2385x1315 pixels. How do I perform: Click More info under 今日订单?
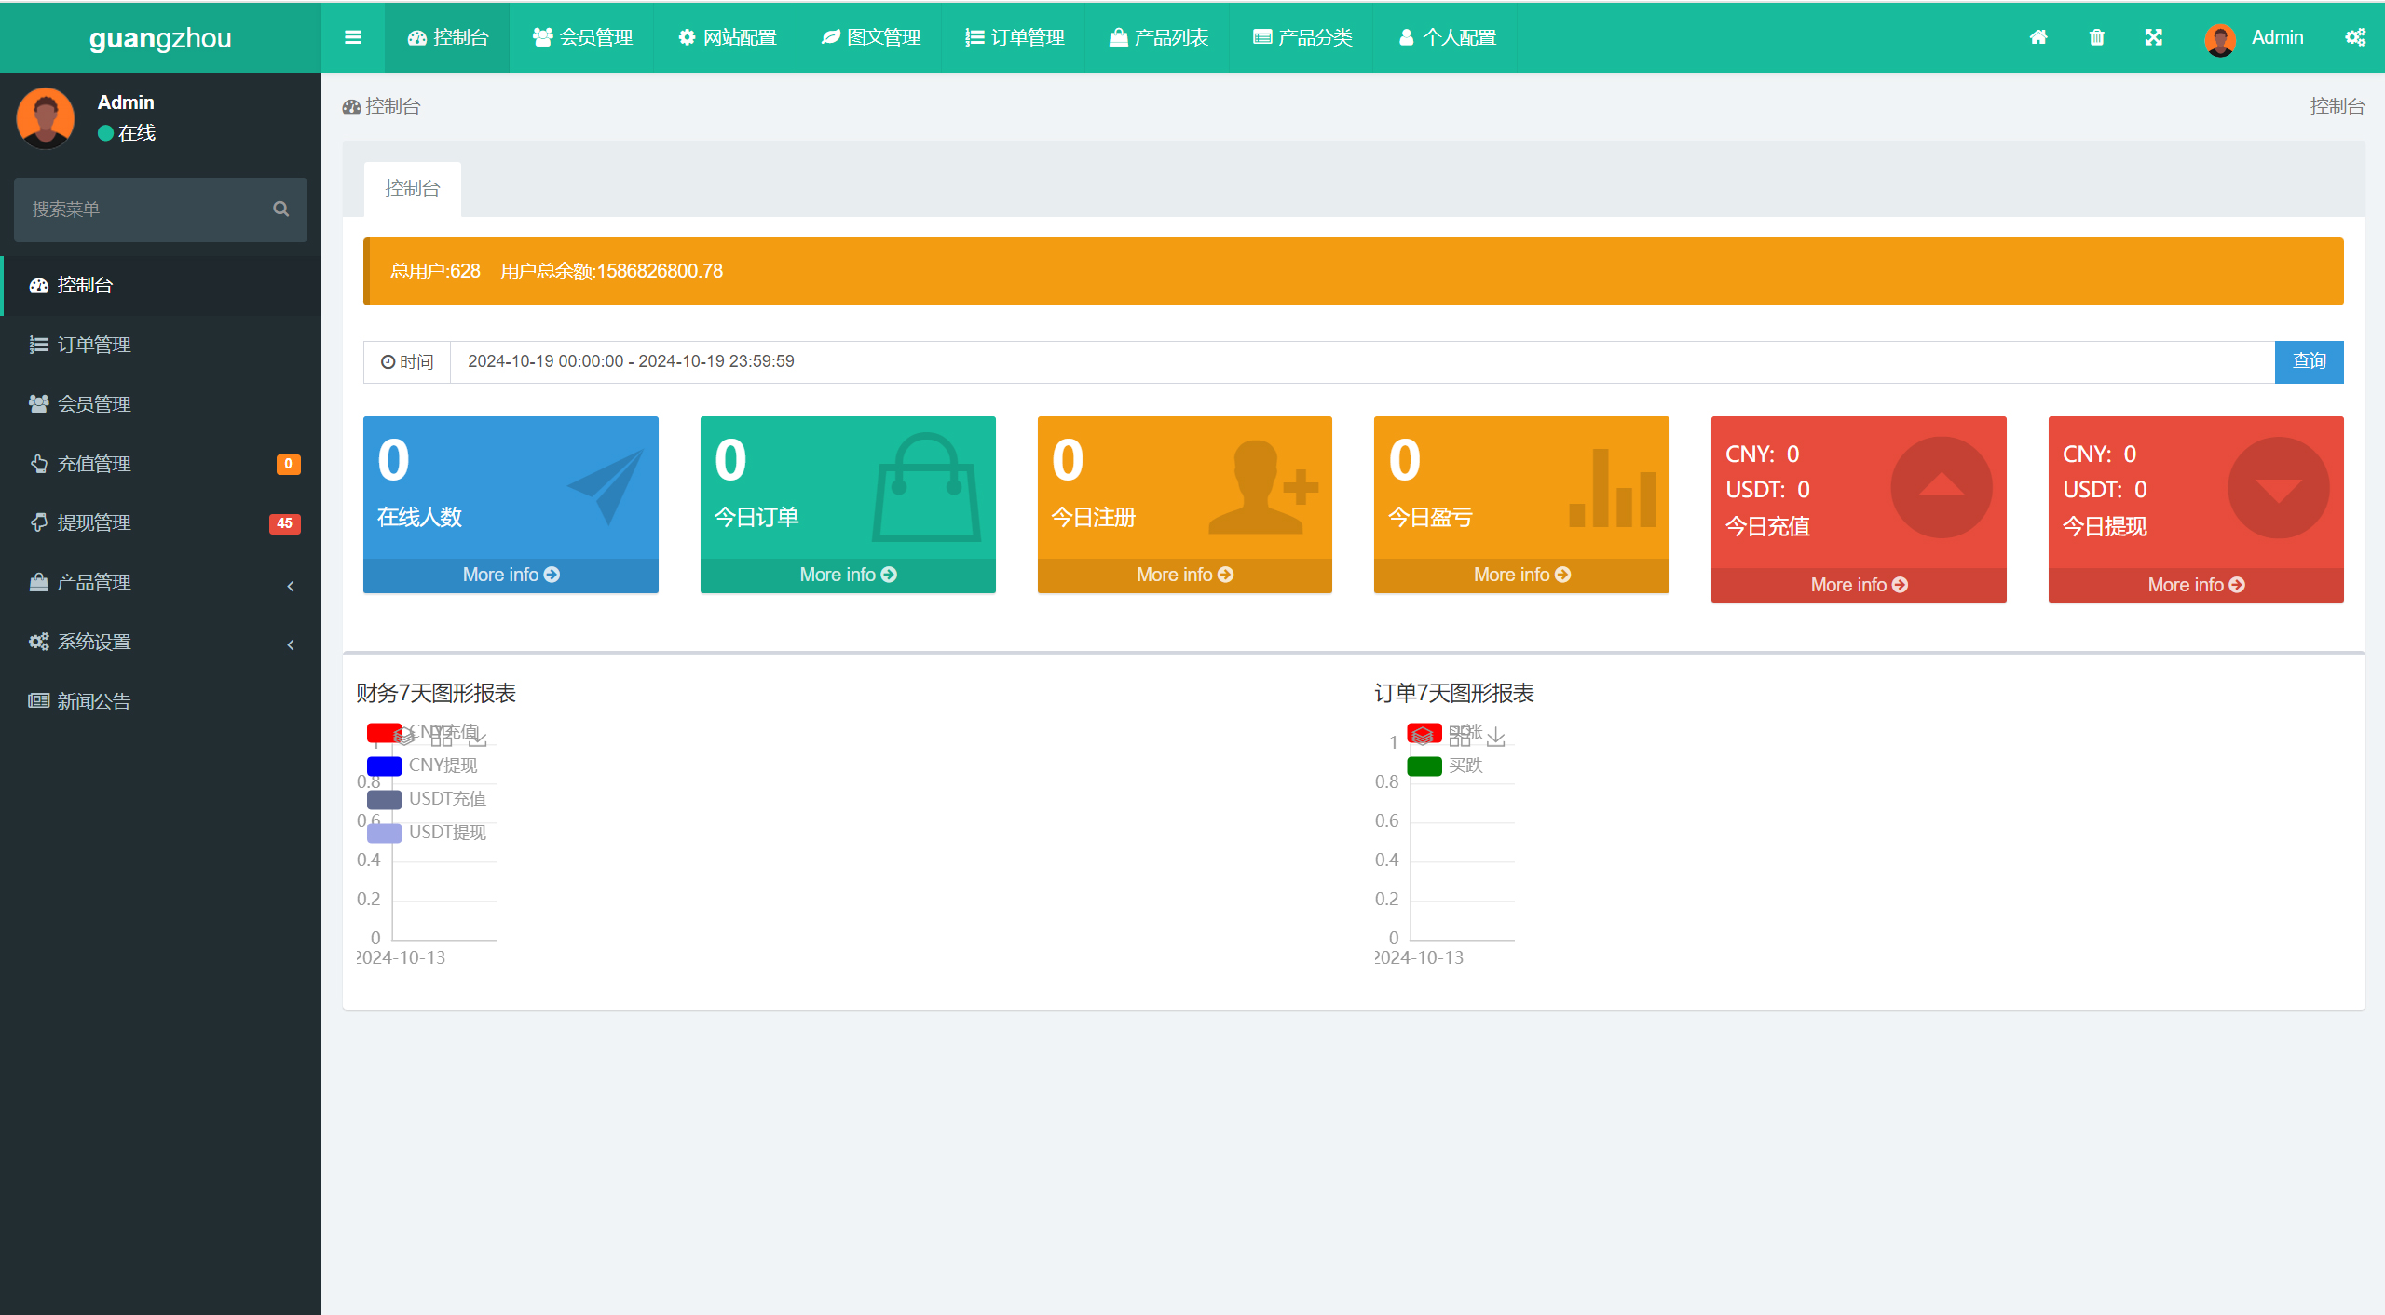tap(847, 575)
